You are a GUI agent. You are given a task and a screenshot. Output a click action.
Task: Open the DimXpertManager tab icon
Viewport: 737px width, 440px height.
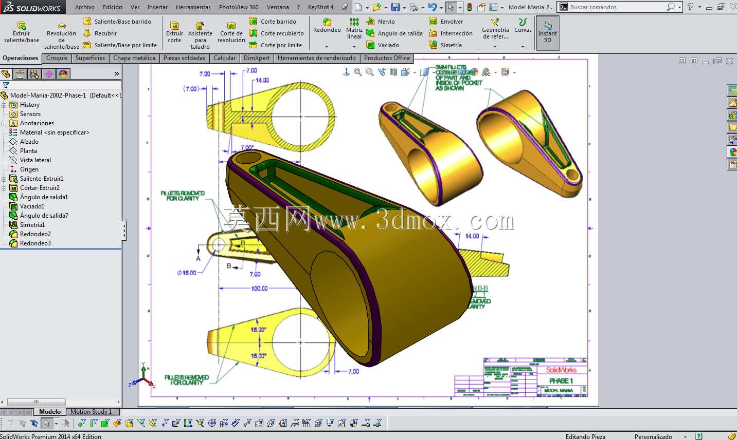[x=49, y=74]
